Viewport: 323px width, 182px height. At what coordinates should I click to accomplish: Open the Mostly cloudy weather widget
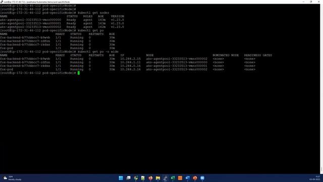(x=12, y=178)
